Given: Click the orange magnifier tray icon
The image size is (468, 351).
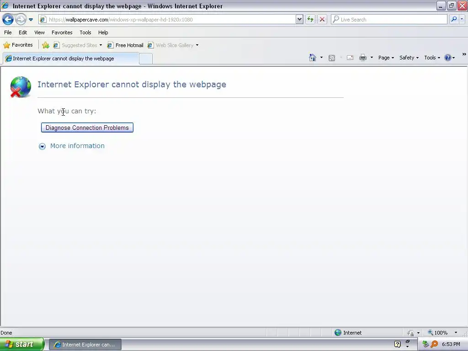Looking at the screenshot, I should (434, 345).
